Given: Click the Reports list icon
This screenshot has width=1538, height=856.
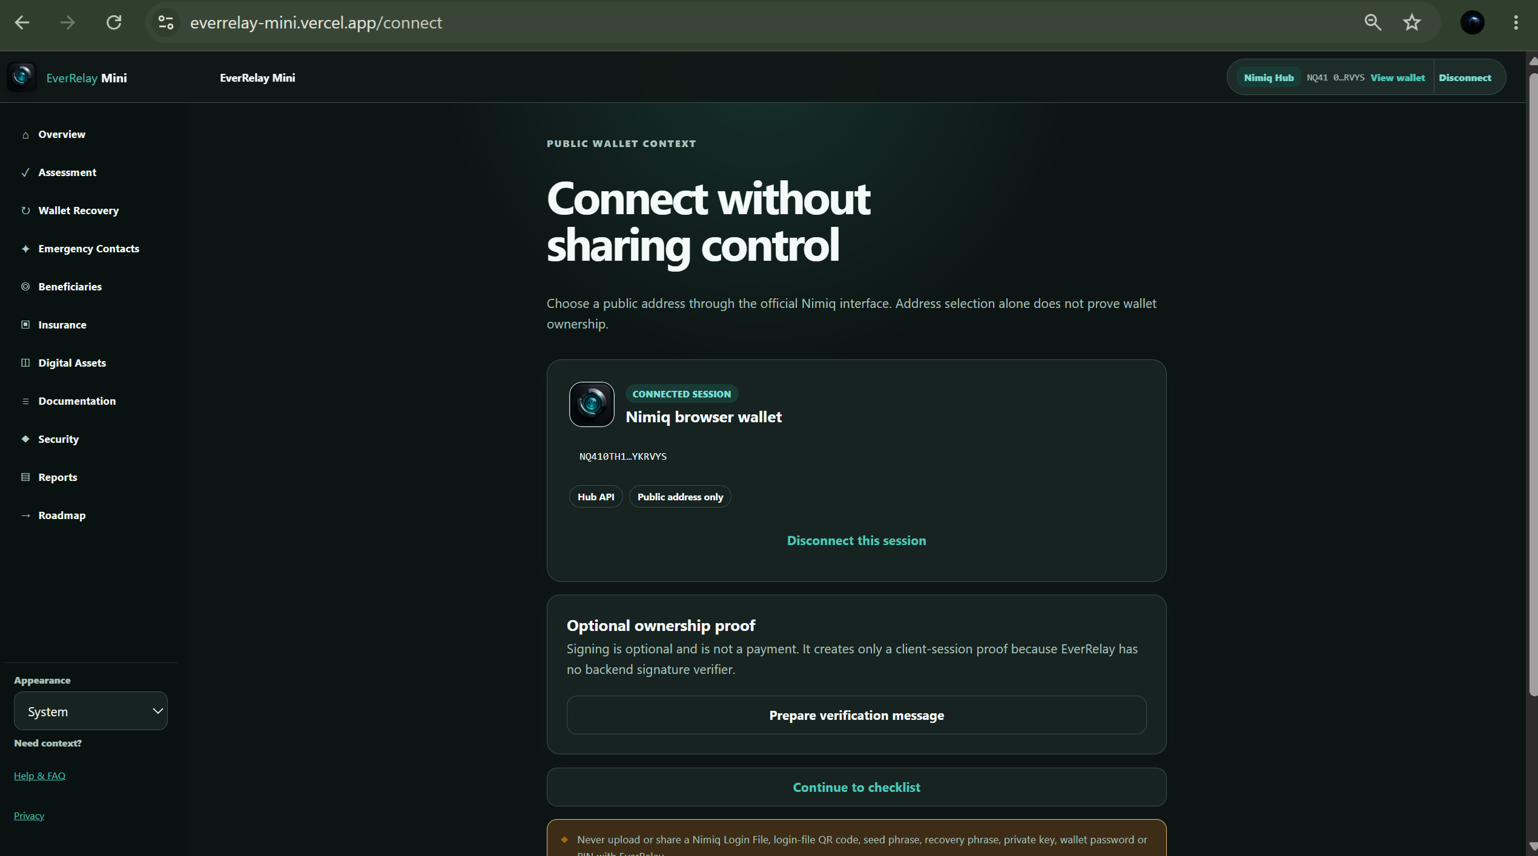Looking at the screenshot, I should [25, 477].
